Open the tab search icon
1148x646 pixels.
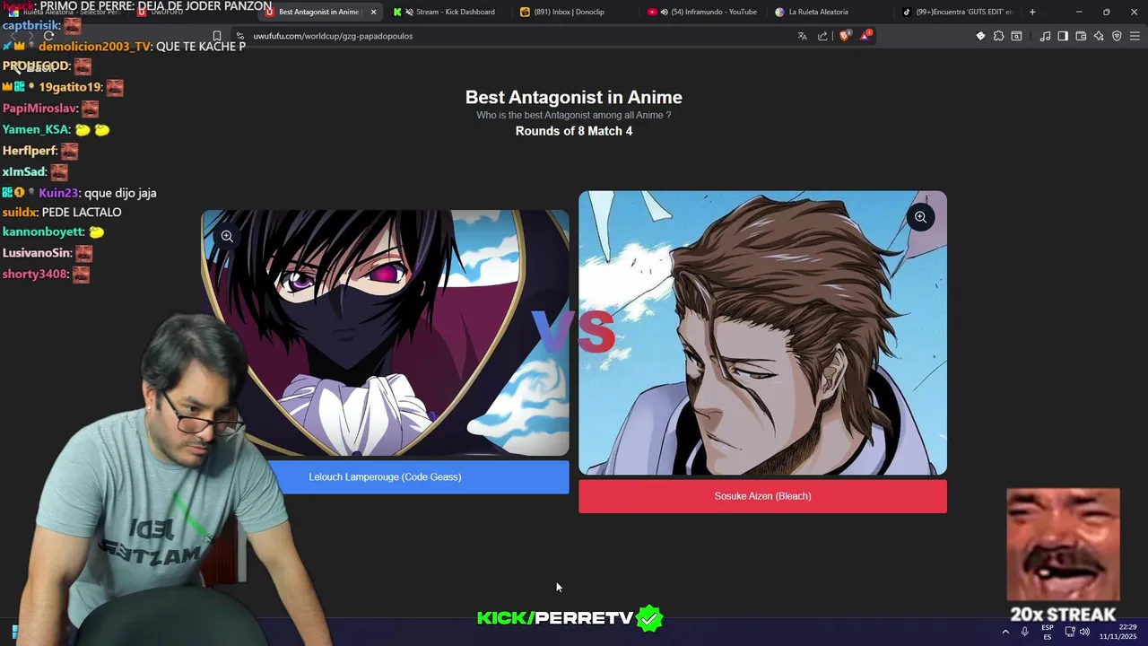point(1016,36)
